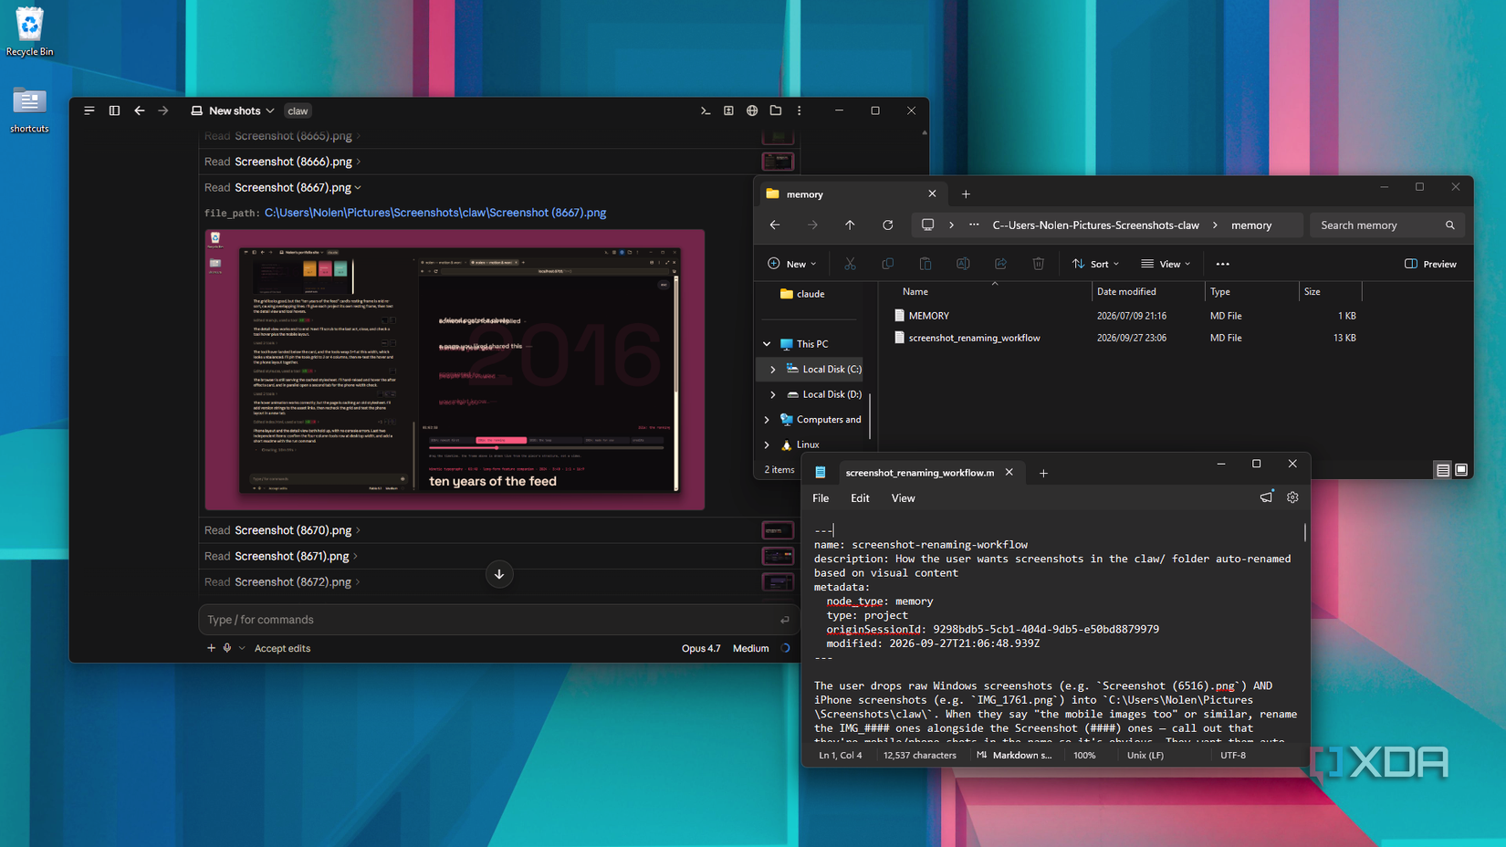The height and width of the screenshot is (847, 1506).
Task: Switch Explorer to large thumbnails view icon
Action: [1461, 470]
